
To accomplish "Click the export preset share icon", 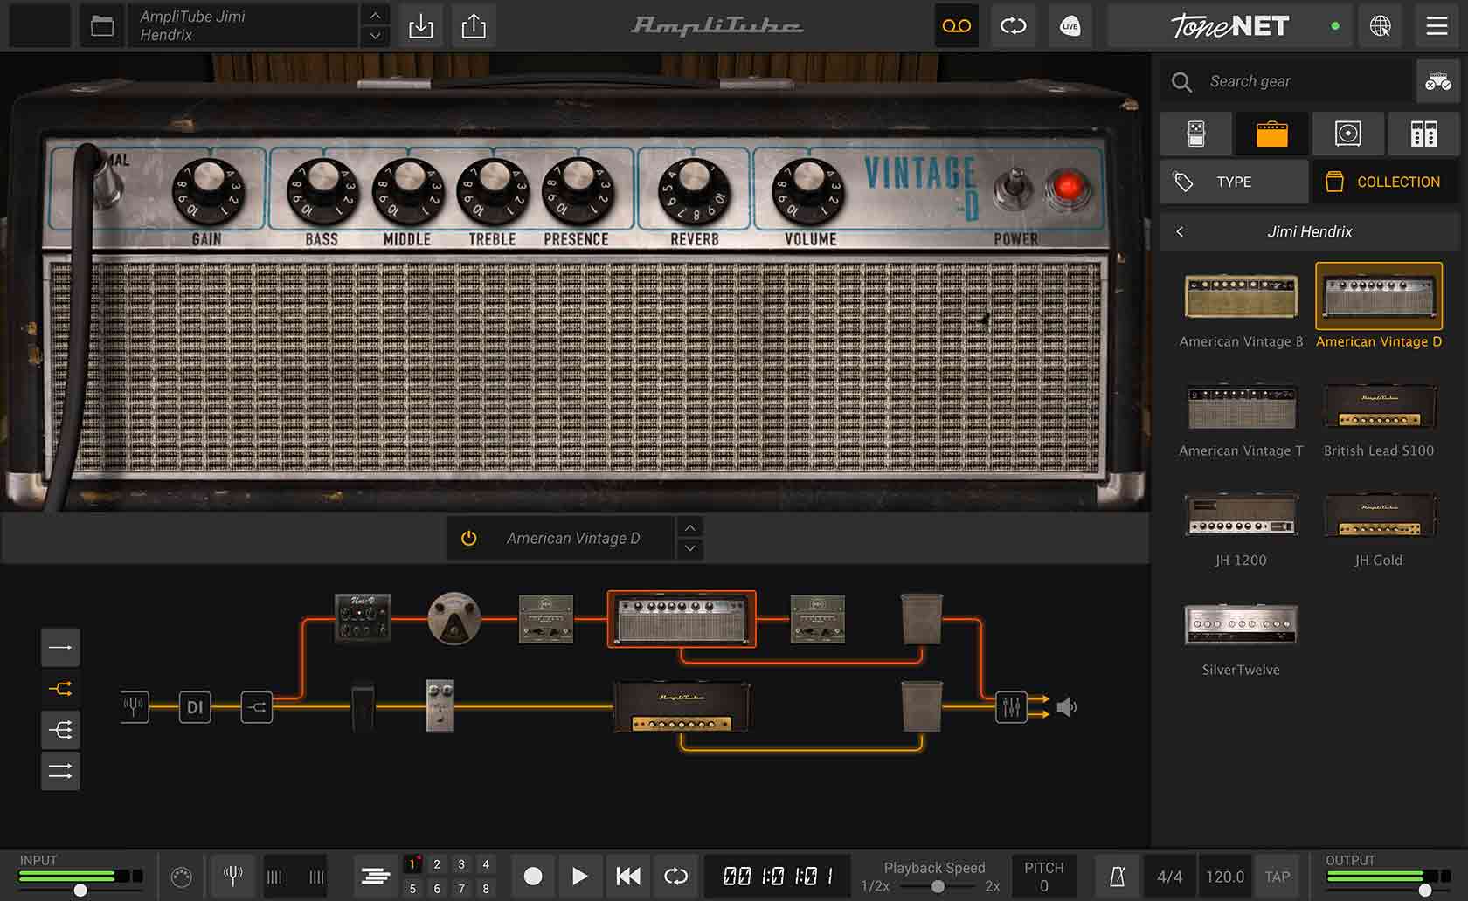I will [x=474, y=26].
